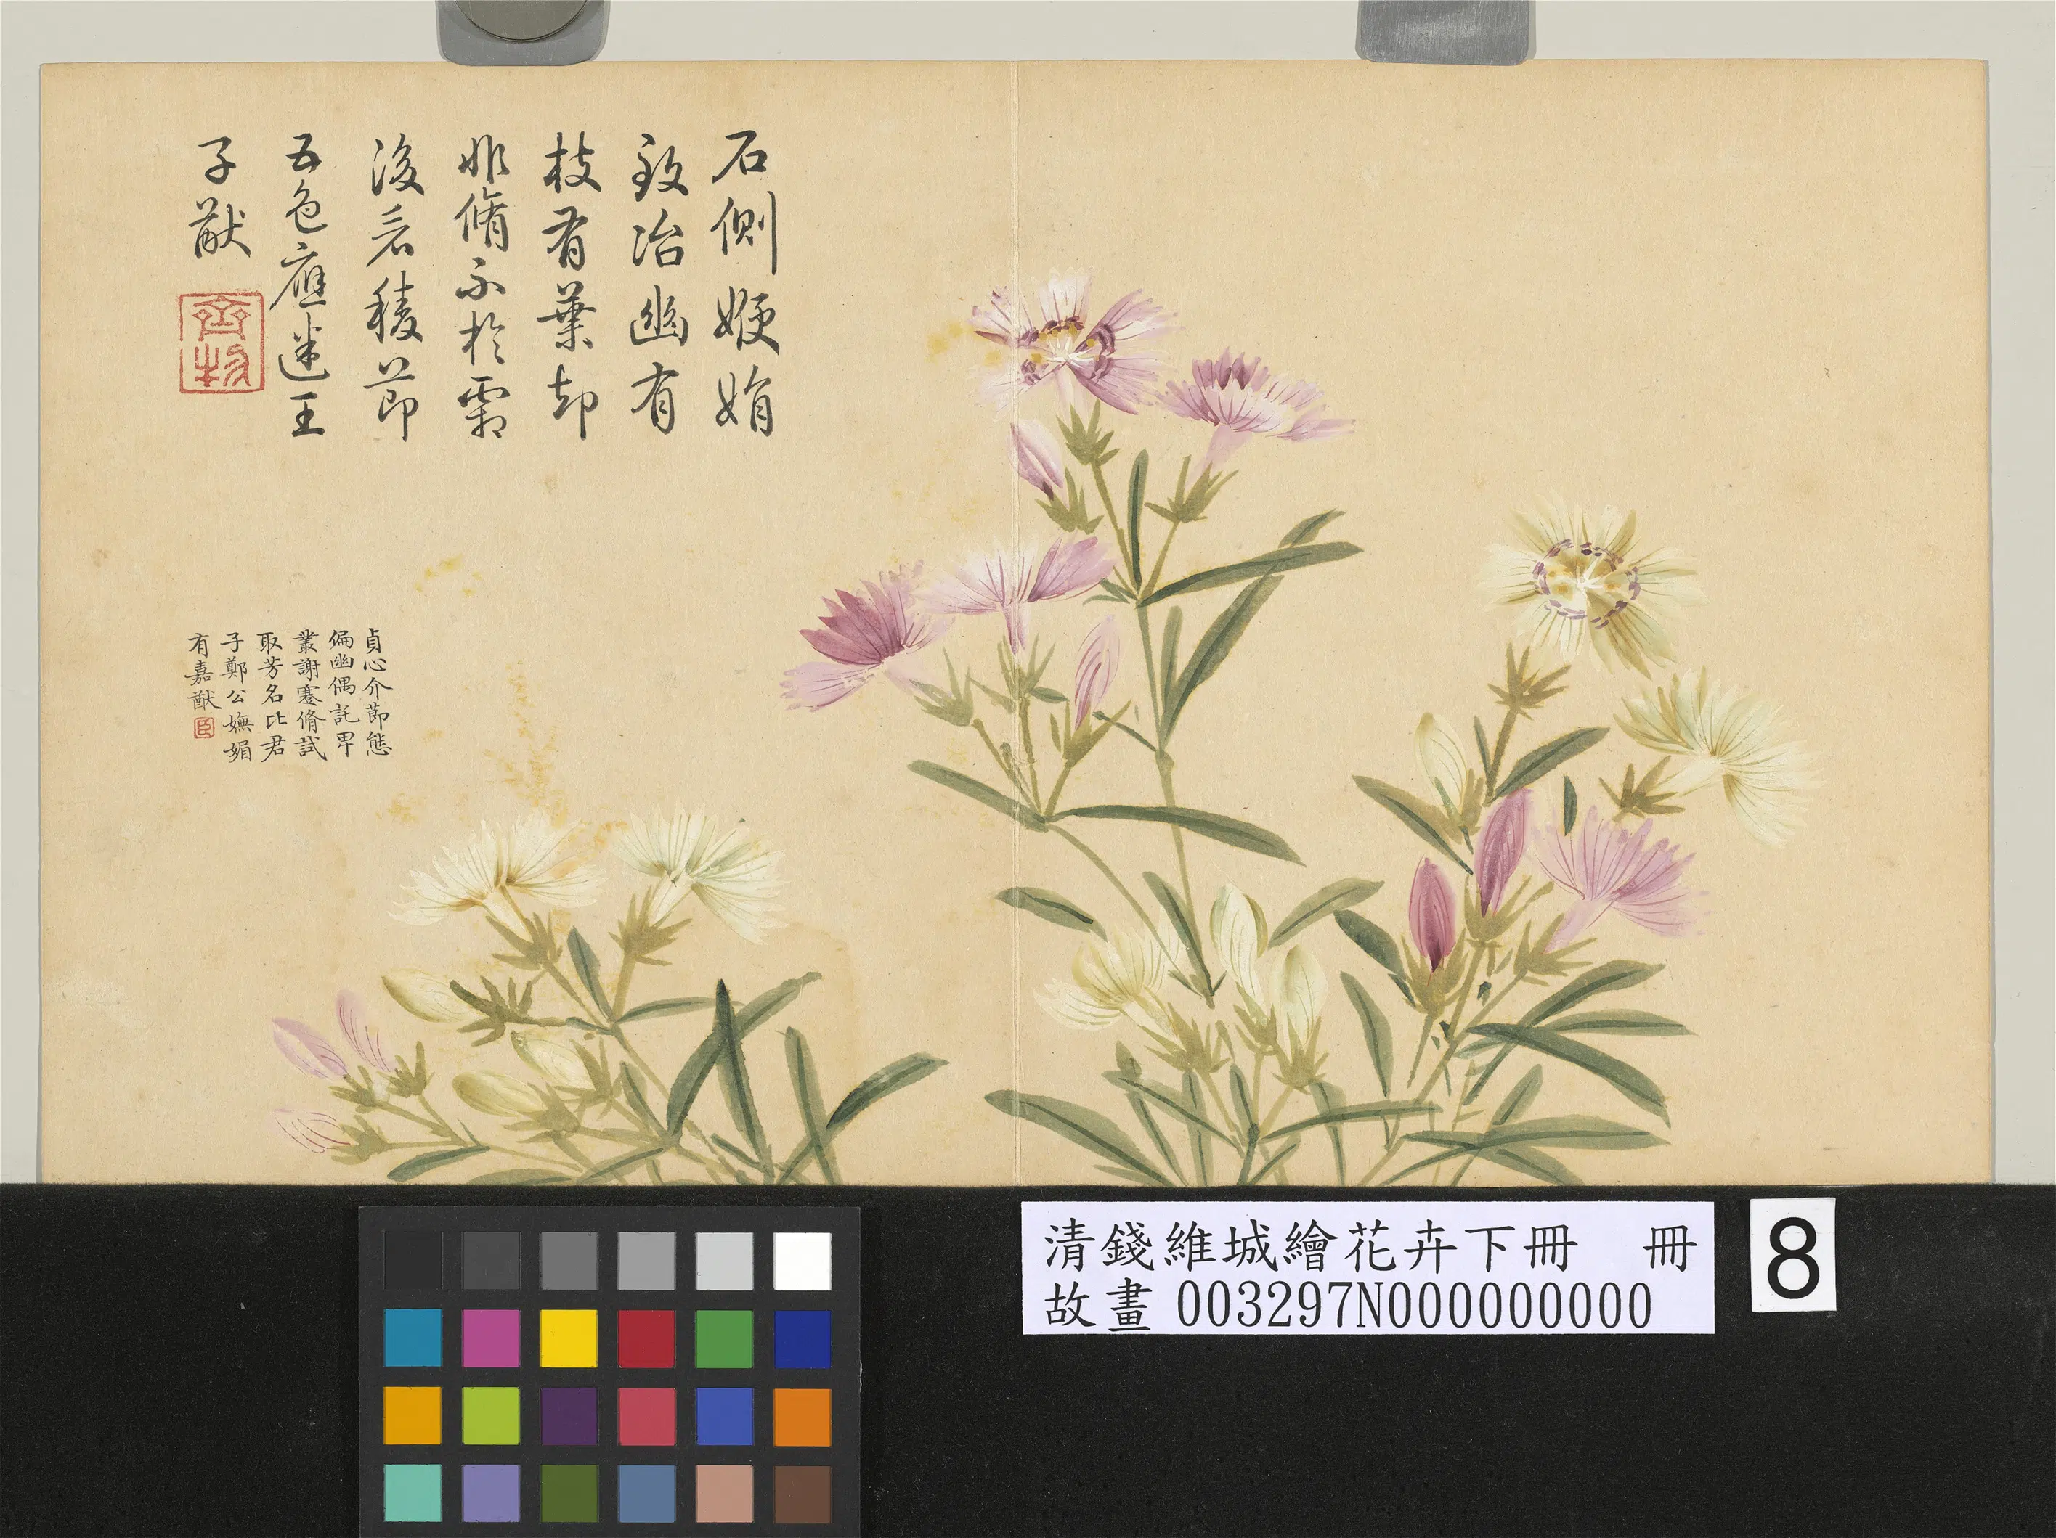Click the orange swatch next to royal blue
Screen dimensions: 2056x1538
pyautogui.click(x=802, y=1415)
